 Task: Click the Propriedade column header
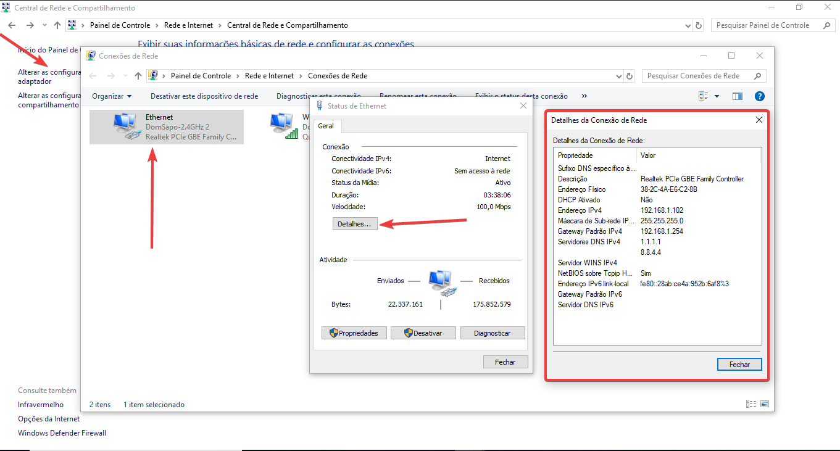coord(595,155)
